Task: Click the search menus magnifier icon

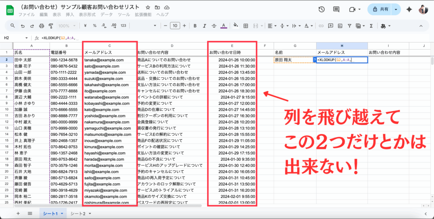Action: (13, 26)
